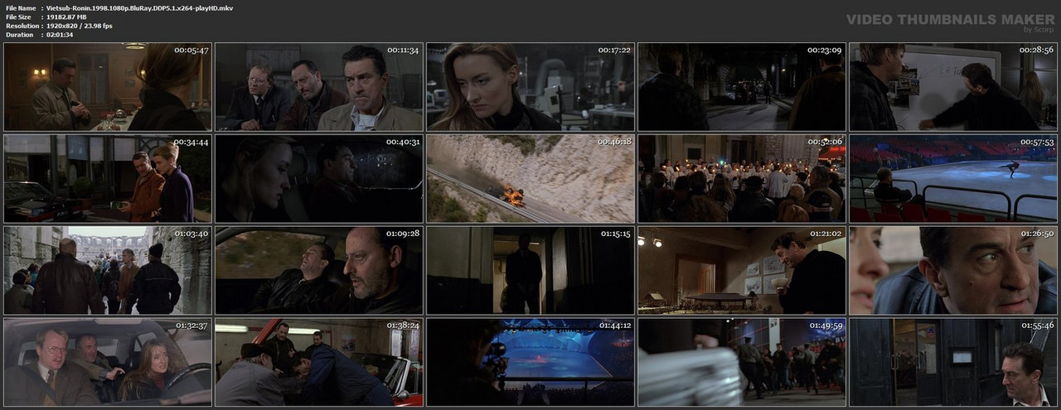The width and height of the screenshot is (1061, 410).
Task: Pick the frame stamped 01:21:02
Action: click(x=742, y=270)
